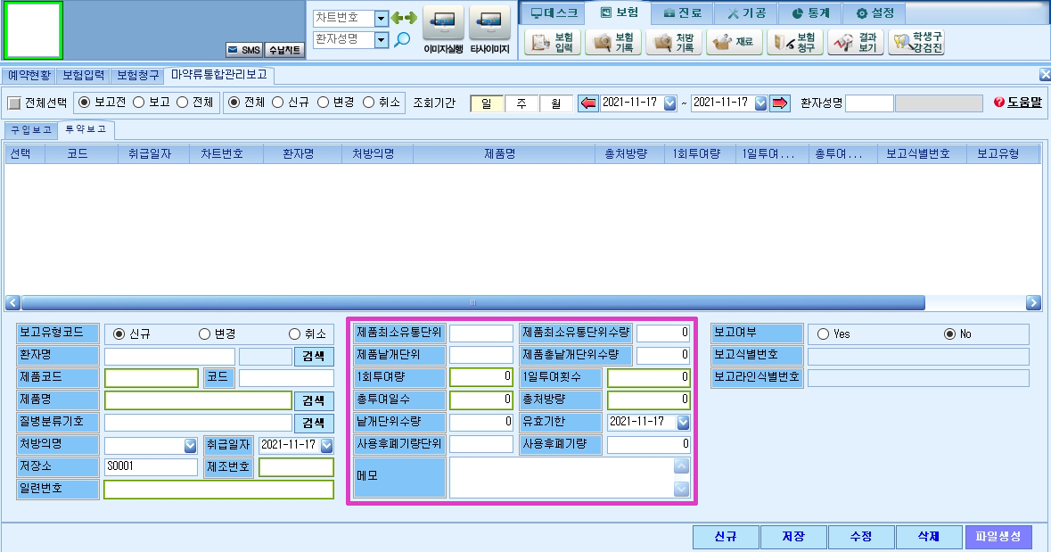The height and width of the screenshot is (552, 1051).
Task: Click the 파일생성 button
Action: (998, 537)
